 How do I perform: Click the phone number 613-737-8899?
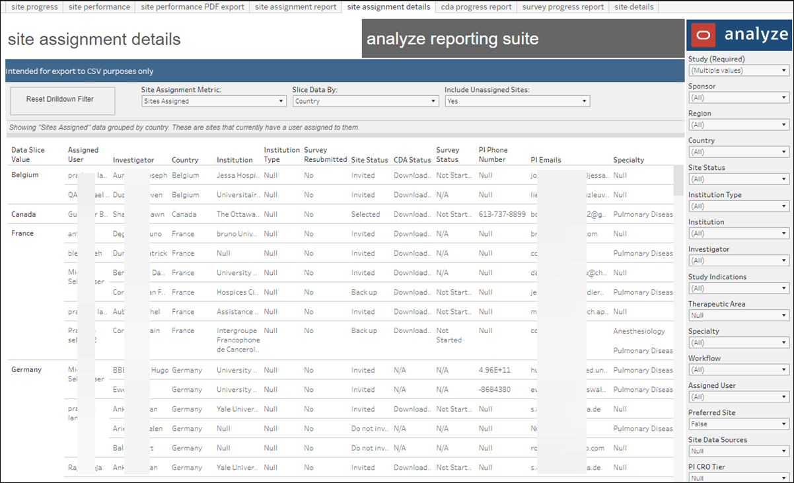(x=502, y=214)
